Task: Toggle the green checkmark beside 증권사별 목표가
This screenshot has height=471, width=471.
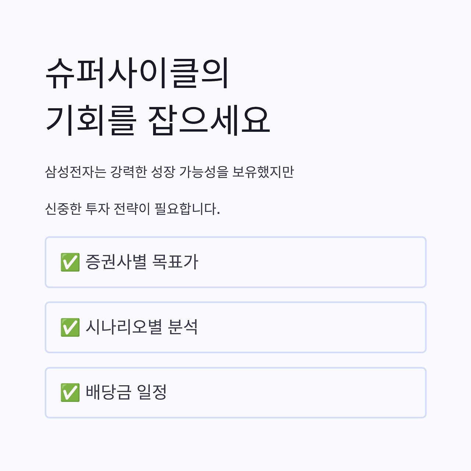Action: (x=70, y=262)
